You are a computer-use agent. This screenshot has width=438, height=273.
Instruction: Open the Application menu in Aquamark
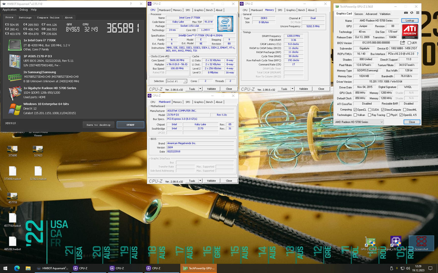pos(9,10)
